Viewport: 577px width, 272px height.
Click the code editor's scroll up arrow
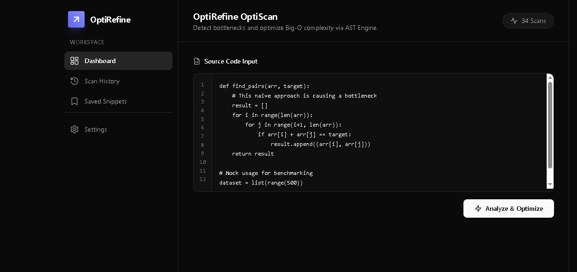[550, 77]
